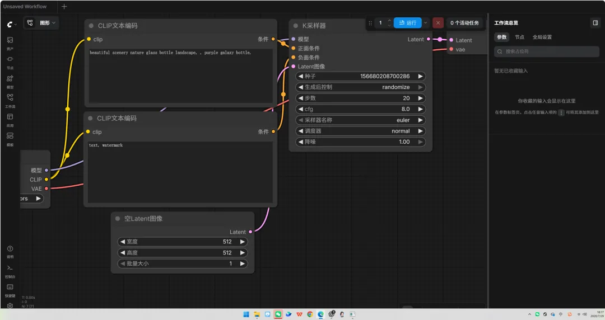Open the 工作流 workflows sidebar
This screenshot has width=605, height=320.
pos(10,100)
